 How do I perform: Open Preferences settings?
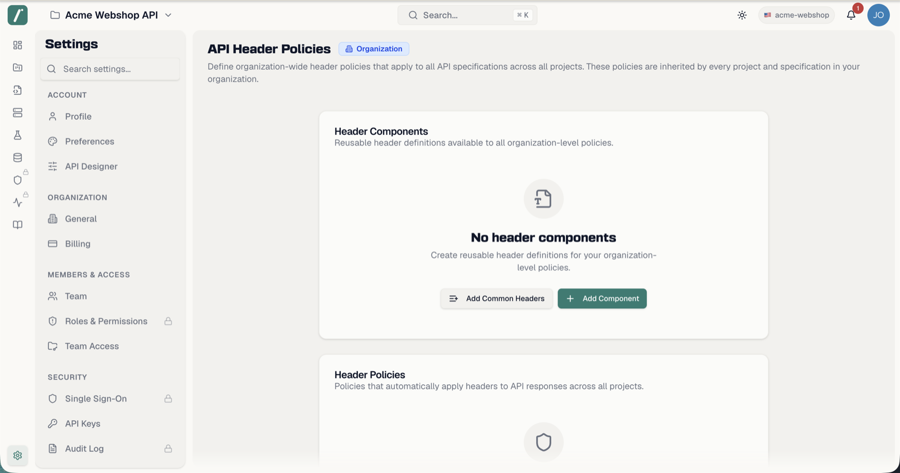[110, 141]
